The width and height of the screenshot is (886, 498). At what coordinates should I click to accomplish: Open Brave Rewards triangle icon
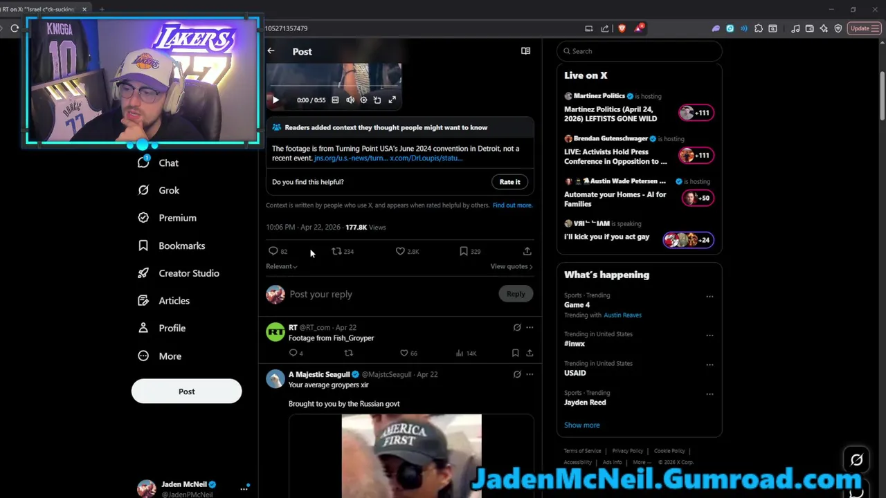point(639,28)
